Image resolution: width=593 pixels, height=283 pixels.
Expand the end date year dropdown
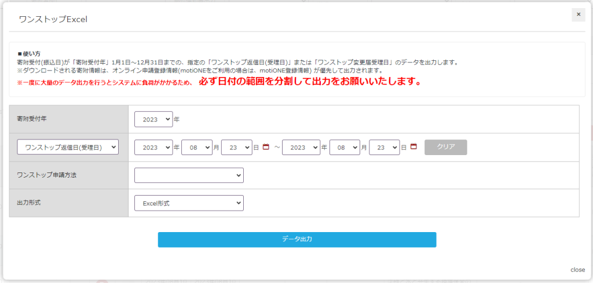tap(301, 148)
